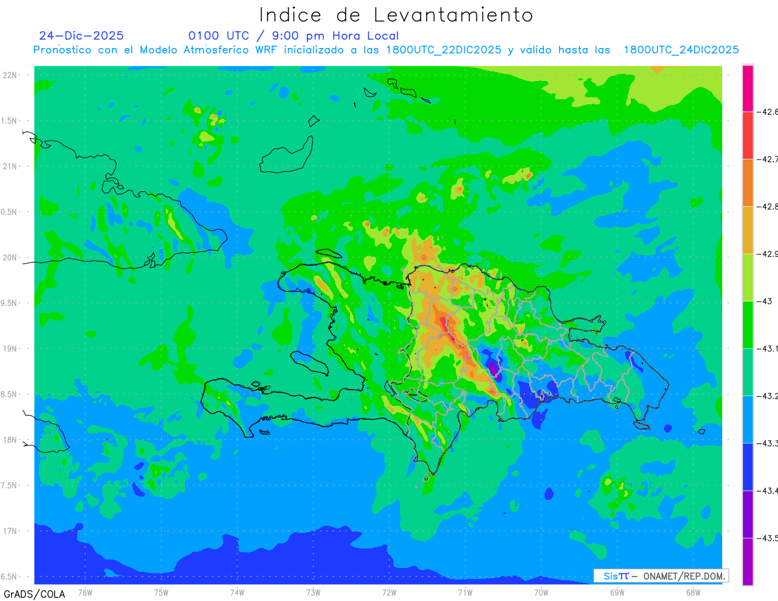
Task: Click the '-42.6' colorbar value
Action: tap(769, 112)
